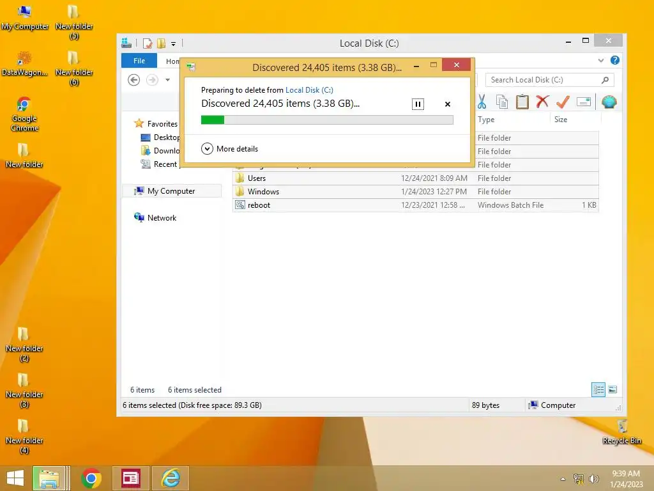
Task: Select Google Chrome desktop shortcut
Action: pyautogui.click(x=24, y=114)
